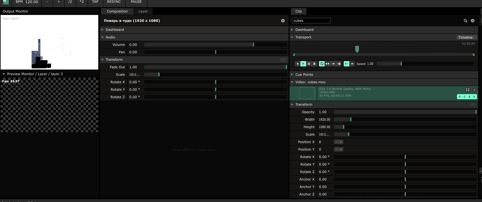Collapse the composition Audio section

pyautogui.click(x=102, y=37)
